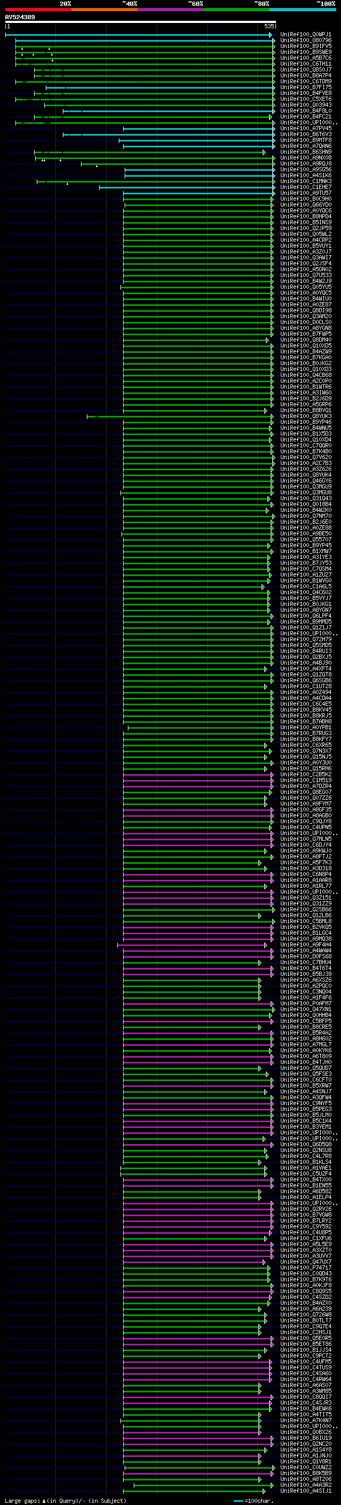This screenshot has height=1505, width=341.
Task: Click hit UniRef100_A7K4N7
Action: (x=306, y=1421)
